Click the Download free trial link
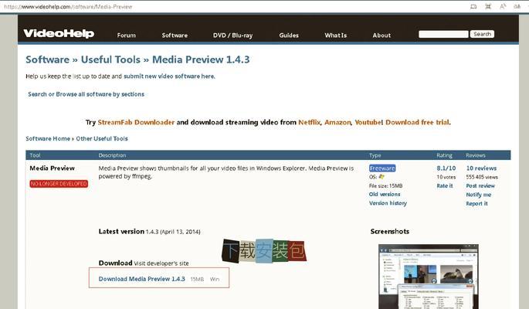This screenshot has height=309, width=529. tap(417, 122)
